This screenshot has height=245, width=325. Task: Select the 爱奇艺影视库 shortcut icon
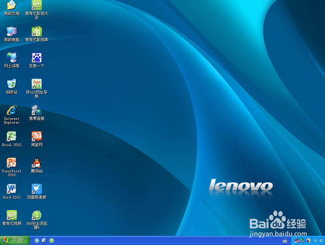click(x=37, y=32)
